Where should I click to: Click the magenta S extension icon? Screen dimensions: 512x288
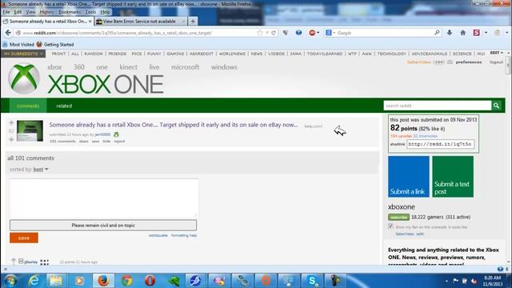point(477,33)
